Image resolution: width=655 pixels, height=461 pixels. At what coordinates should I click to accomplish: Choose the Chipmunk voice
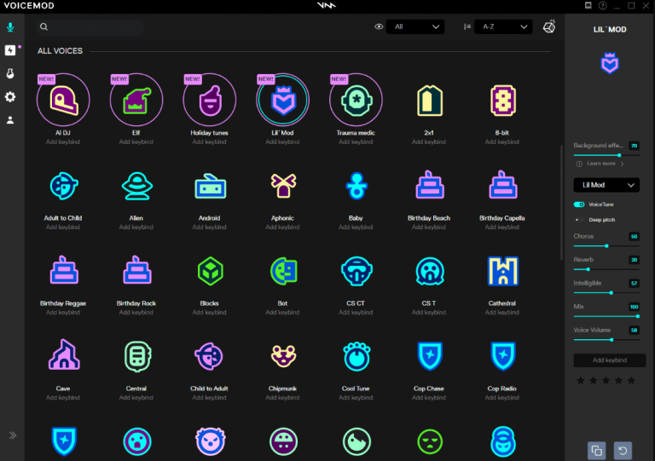282,356
